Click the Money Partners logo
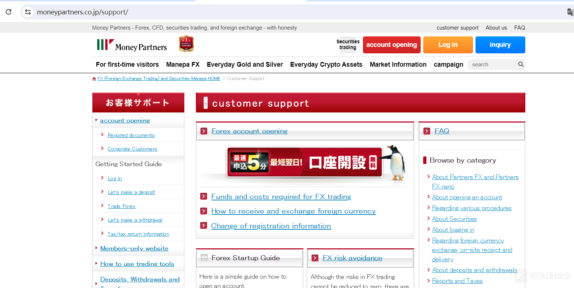 tap(132, 45)
